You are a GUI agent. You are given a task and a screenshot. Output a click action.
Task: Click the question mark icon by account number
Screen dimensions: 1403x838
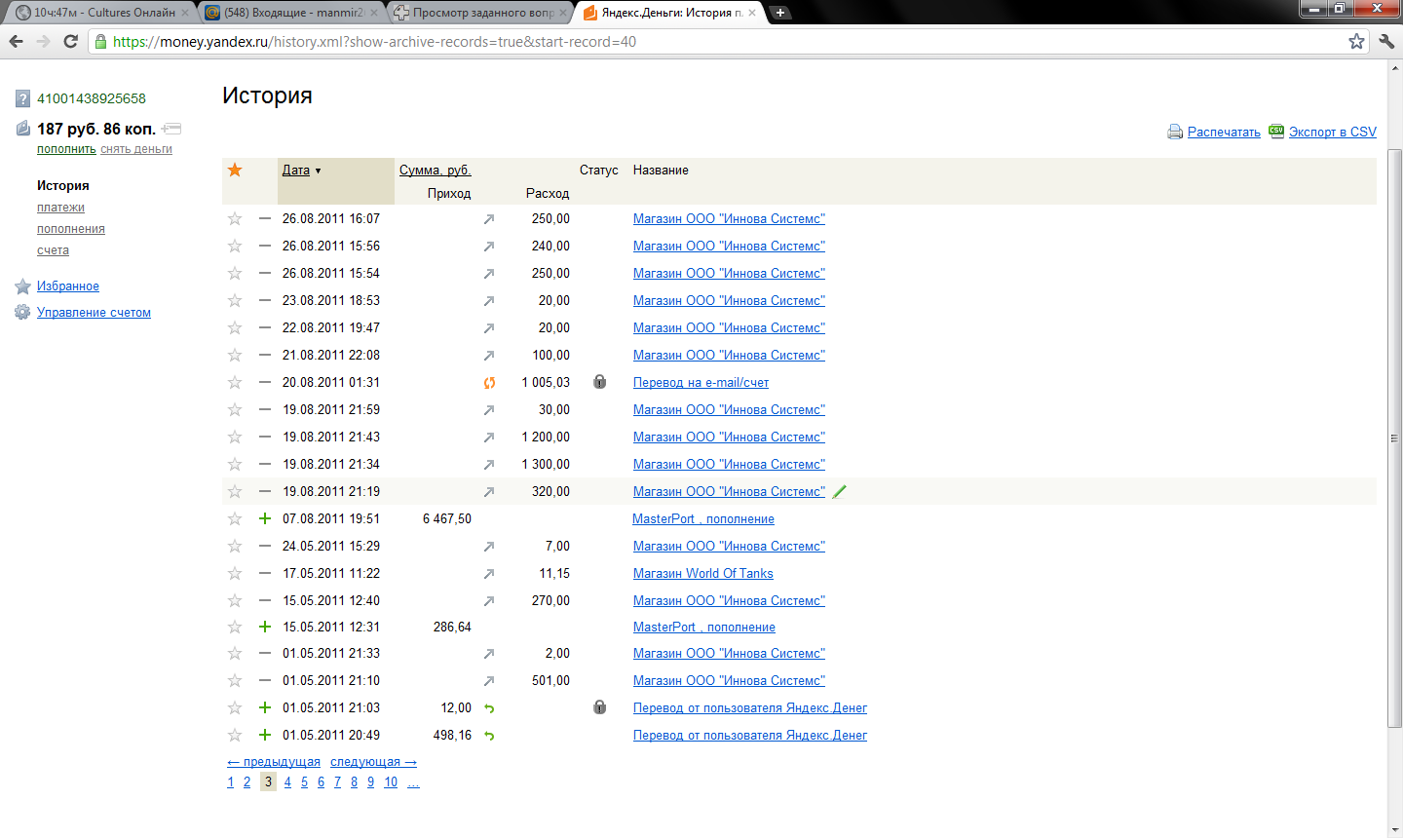(x=23, y=98)
